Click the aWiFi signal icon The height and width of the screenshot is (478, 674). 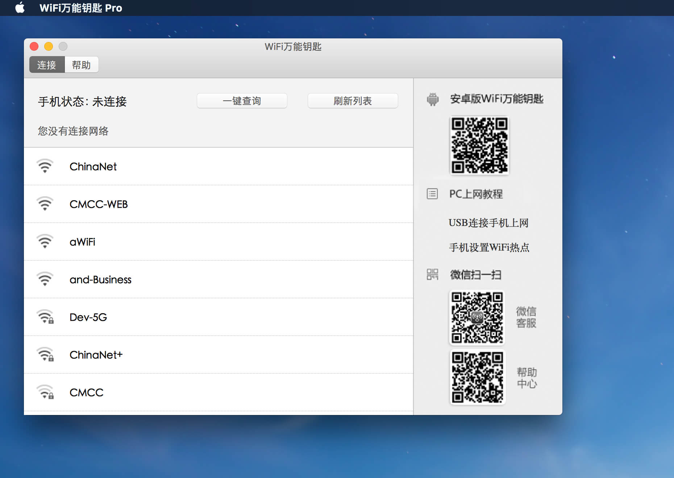tap(45, 242)
